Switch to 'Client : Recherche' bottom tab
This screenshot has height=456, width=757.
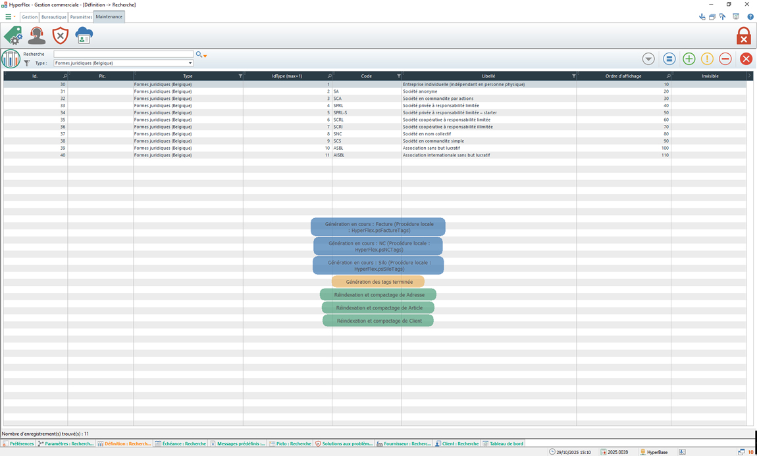456,444
